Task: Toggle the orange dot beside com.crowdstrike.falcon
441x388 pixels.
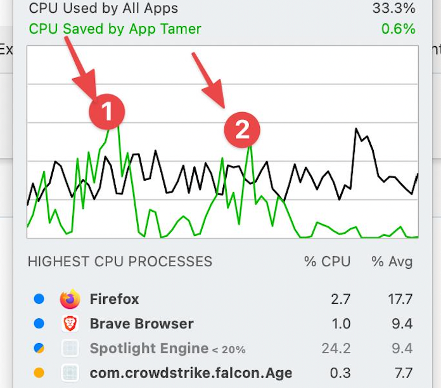Action: coord(39,373)
